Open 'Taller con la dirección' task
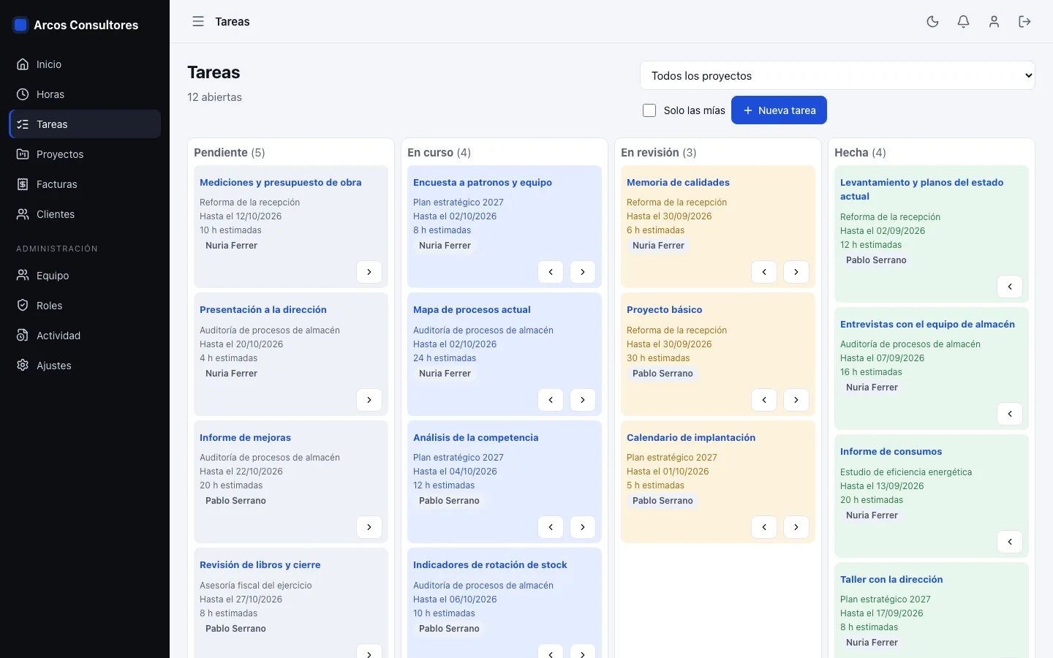This screenshot has height=658, width=1053. pos(891,580)
